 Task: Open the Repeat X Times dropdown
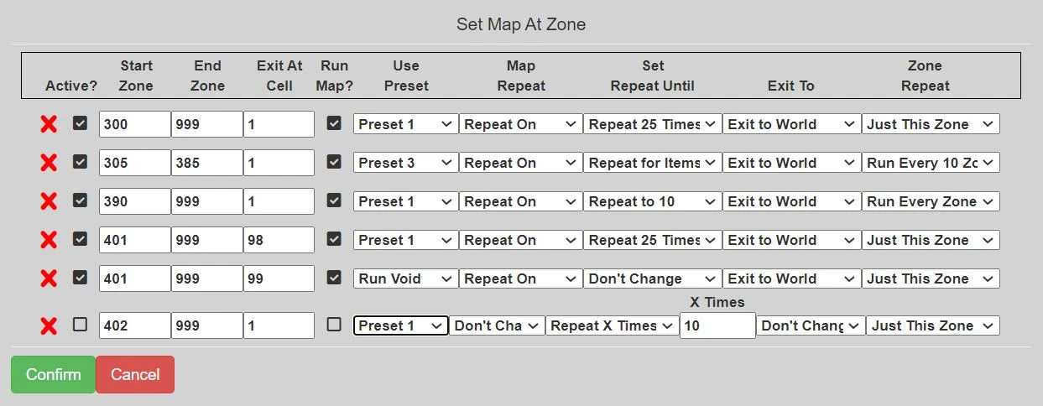[611, 325]
